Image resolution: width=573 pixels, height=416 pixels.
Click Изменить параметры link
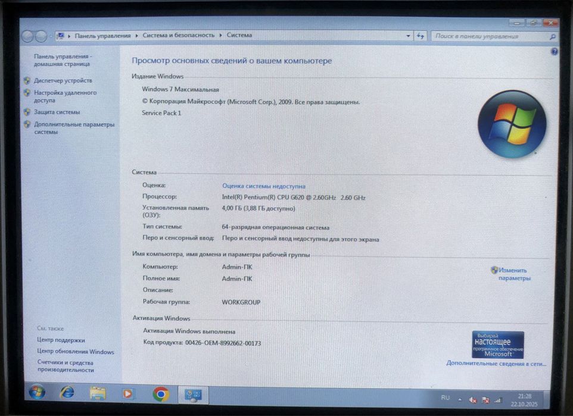[x=514, y=274]
